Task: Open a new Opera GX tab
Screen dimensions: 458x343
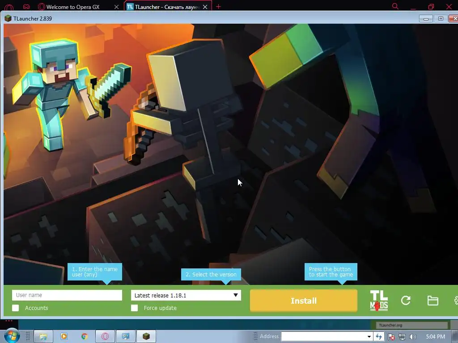Action: [x=218, y=6]
